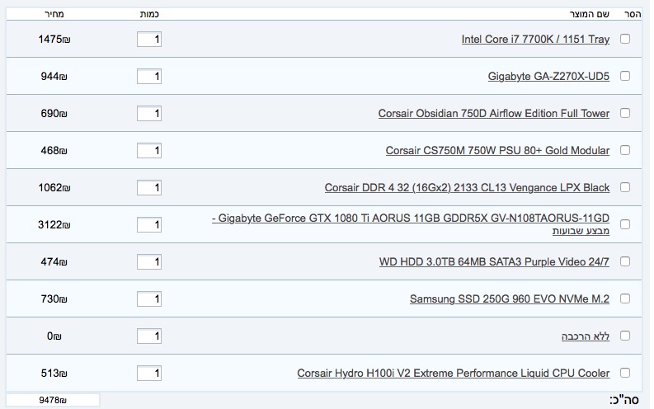Select the checkbox for Corsair DDR 4 32 Vengeance LPX
The image size is (654, 409).
click(x=625, y=187)
